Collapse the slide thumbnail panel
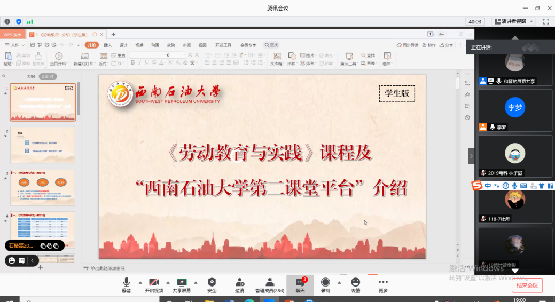Screen dimensions: 555x302 coord(4,76)
